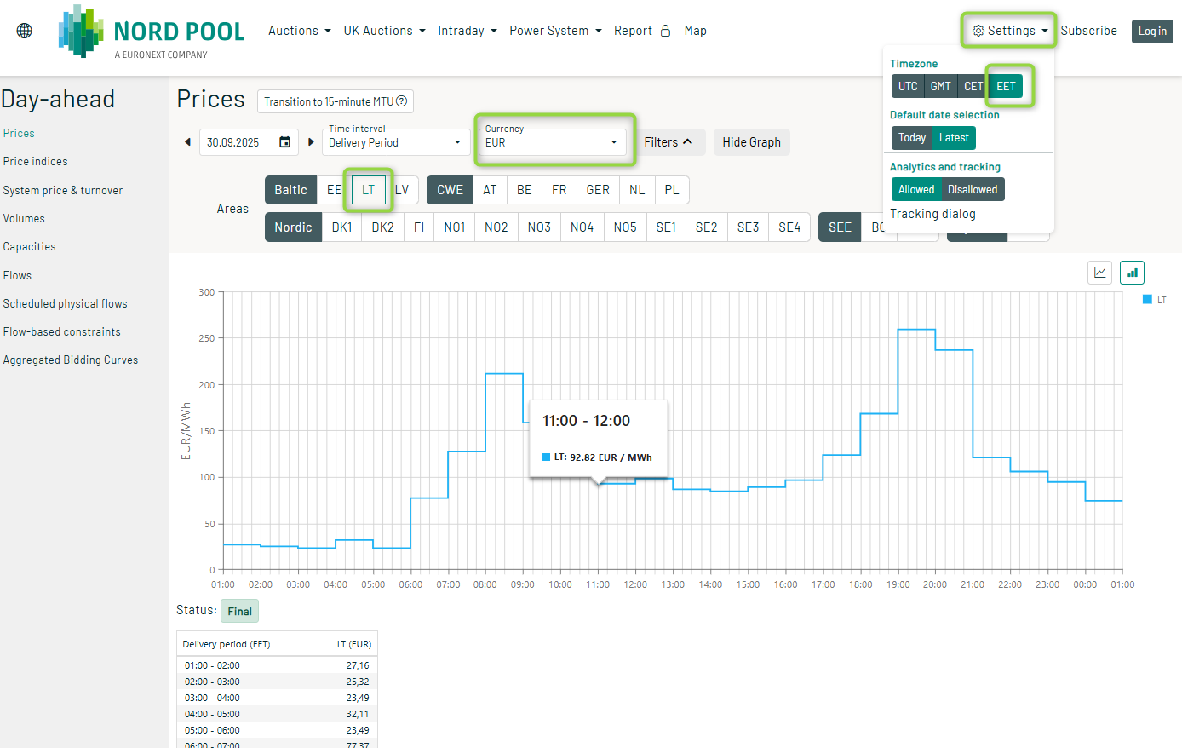Open Scheduled physical flows
1182x748 pixels.
pyautogui.click(x=65, y=303)
